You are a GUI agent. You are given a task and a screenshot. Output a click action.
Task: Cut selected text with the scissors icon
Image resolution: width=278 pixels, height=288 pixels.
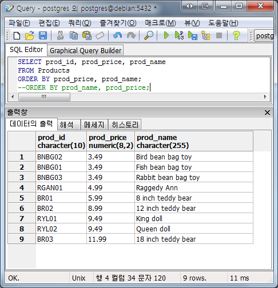click(x=60, y=35)
